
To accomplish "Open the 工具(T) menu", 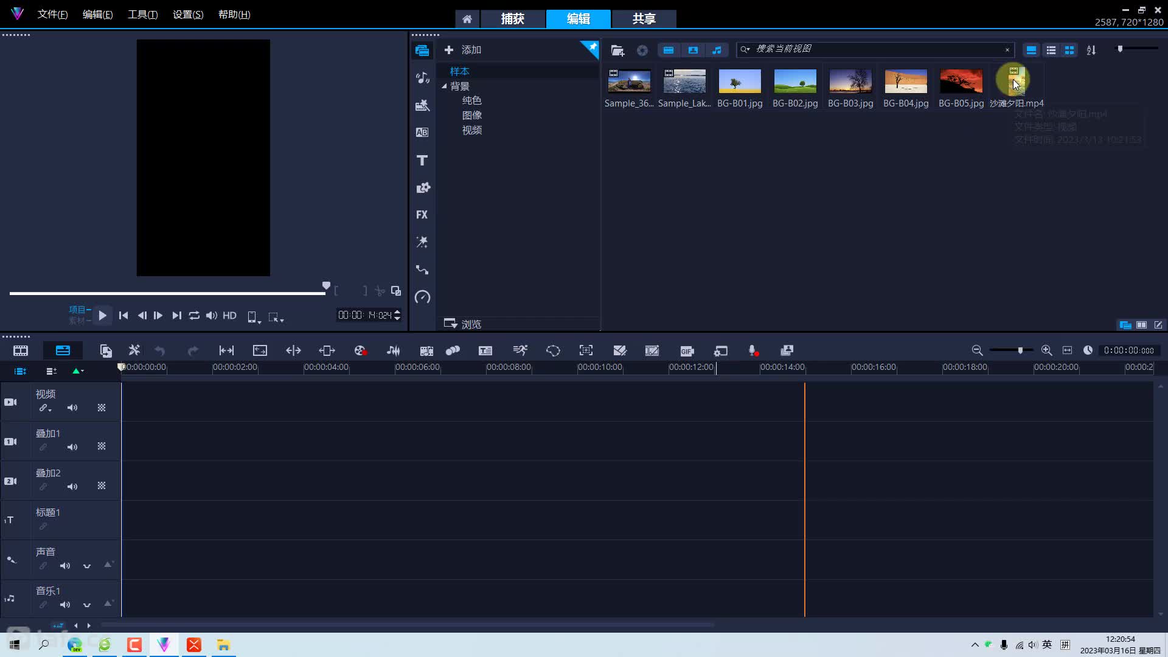I will (143, 15).
